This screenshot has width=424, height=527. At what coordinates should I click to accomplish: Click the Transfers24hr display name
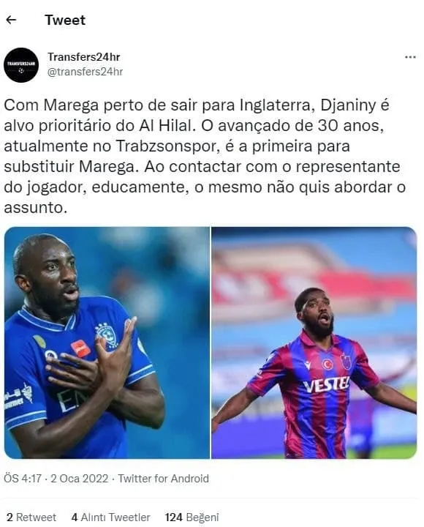[x=83, y=57]
